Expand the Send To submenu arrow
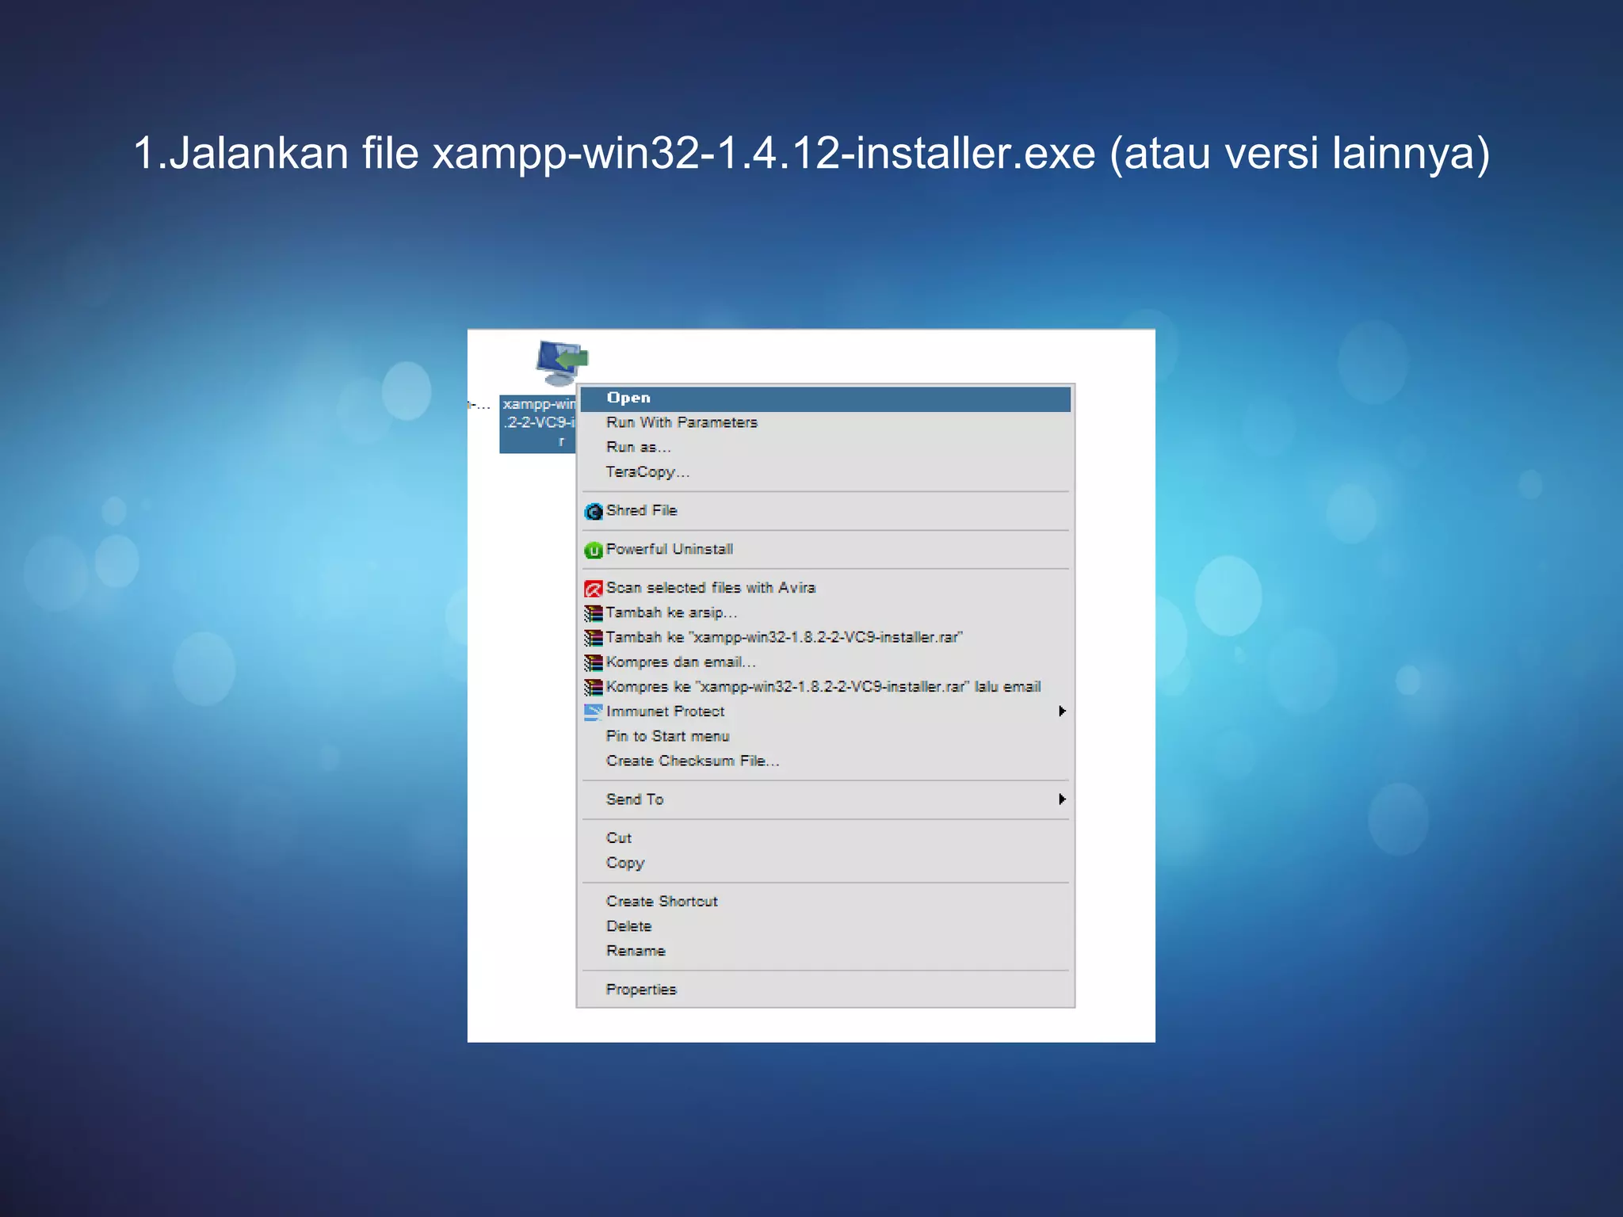 [x=1062, y=799]
